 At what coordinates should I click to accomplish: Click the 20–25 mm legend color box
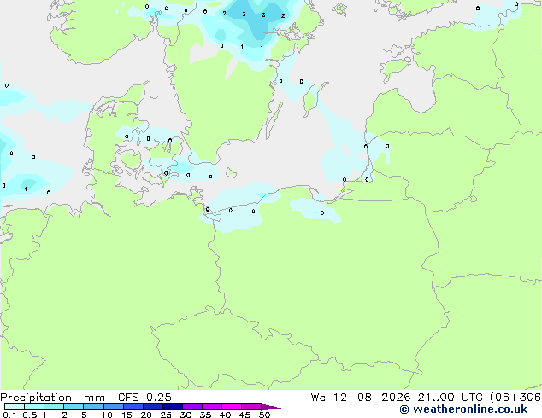152,407
